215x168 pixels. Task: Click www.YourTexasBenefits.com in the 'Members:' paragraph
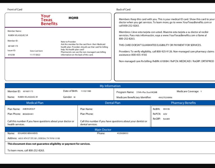click(192, 22)
